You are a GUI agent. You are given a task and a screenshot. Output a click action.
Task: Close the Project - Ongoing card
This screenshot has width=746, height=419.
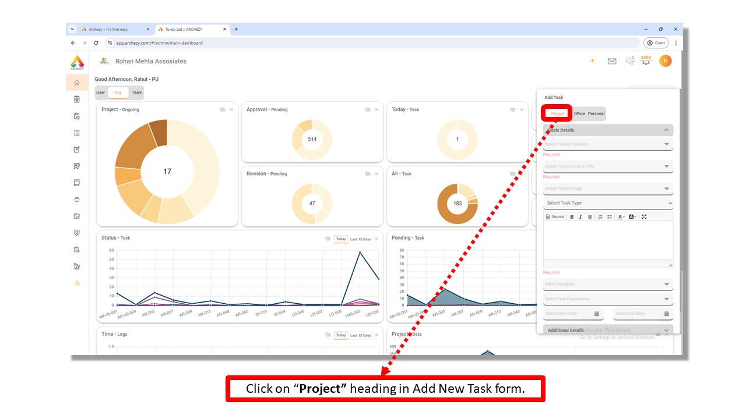coord(231,109)
